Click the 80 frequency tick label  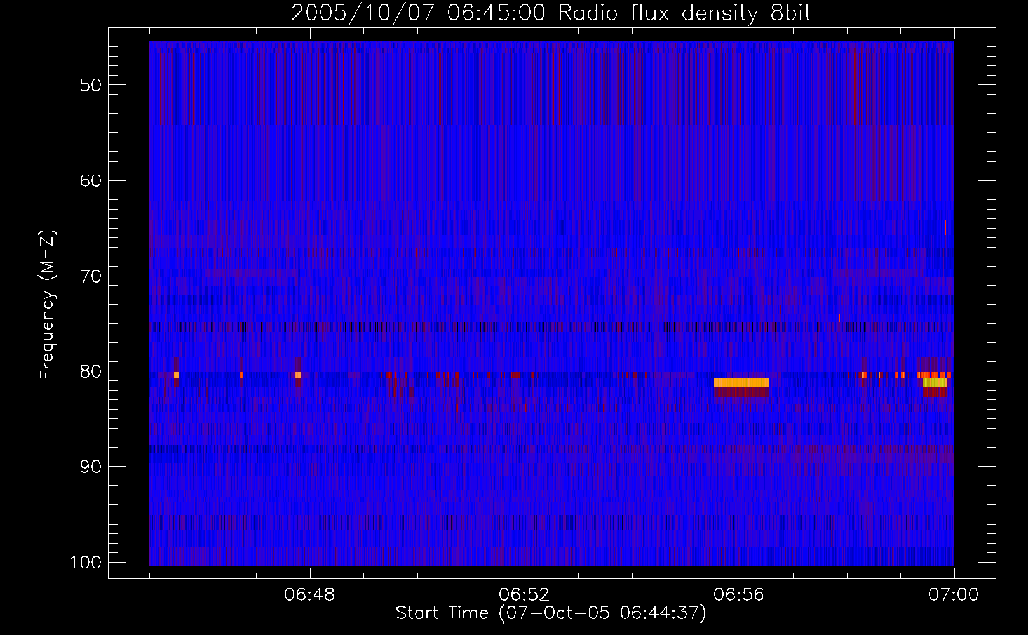pyautogui.click(x=91, y=371)
